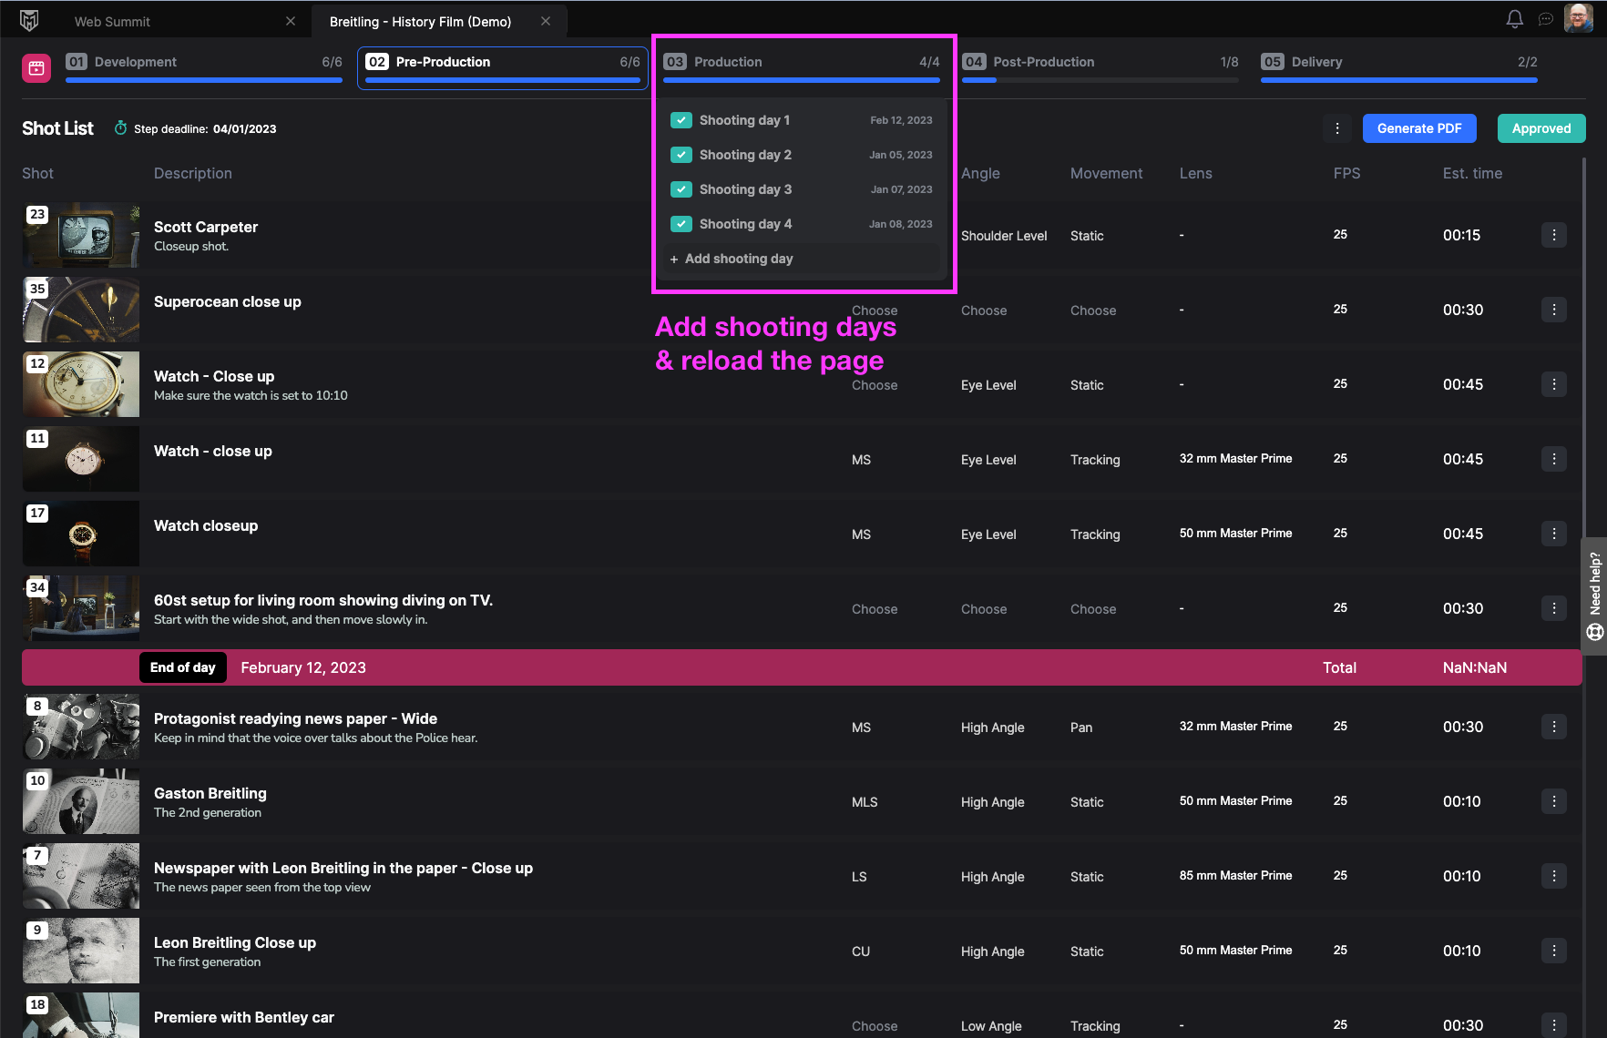Click the app logo icon in the top-left corner
This screenshot has height=1038, width=1607.
tap(29, 20)
